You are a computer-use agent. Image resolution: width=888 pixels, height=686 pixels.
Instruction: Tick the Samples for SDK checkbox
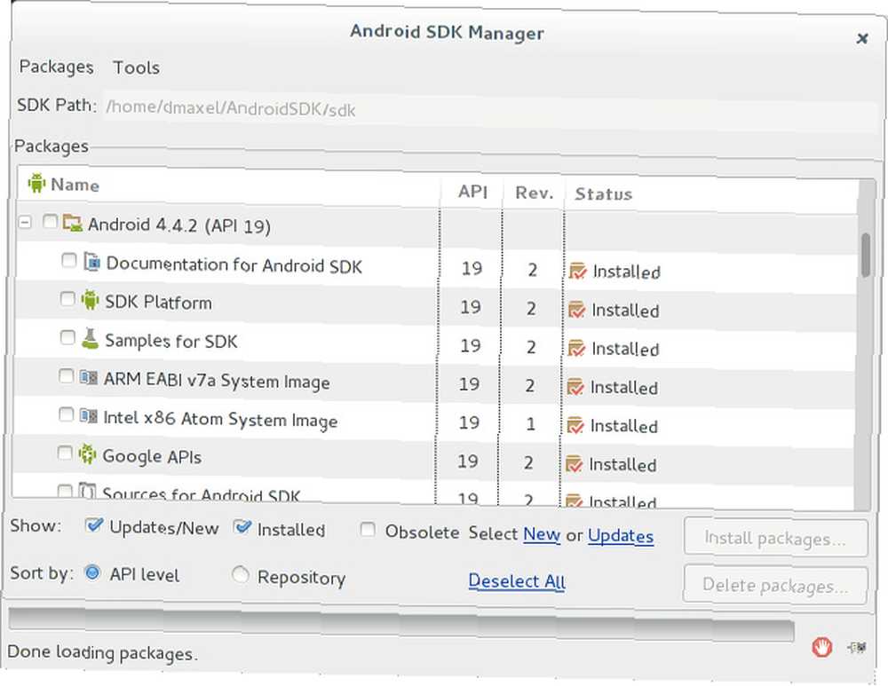tap(67, 337)
